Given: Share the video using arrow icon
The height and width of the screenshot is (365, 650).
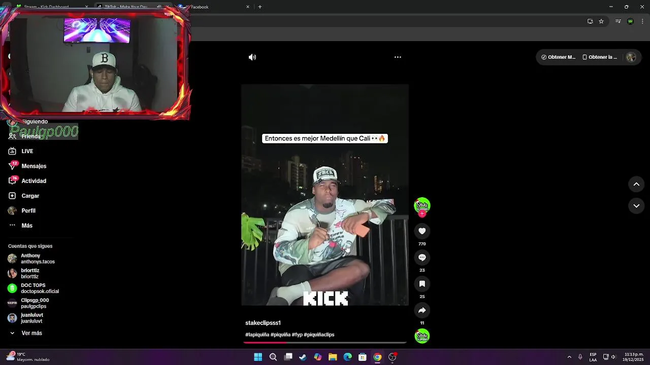Looking at the screenshot, I should click(x=422, y=310).
